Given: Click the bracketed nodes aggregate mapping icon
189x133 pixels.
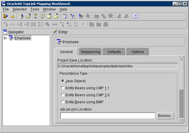Looking at the screenshot, I should click(55, 24).
